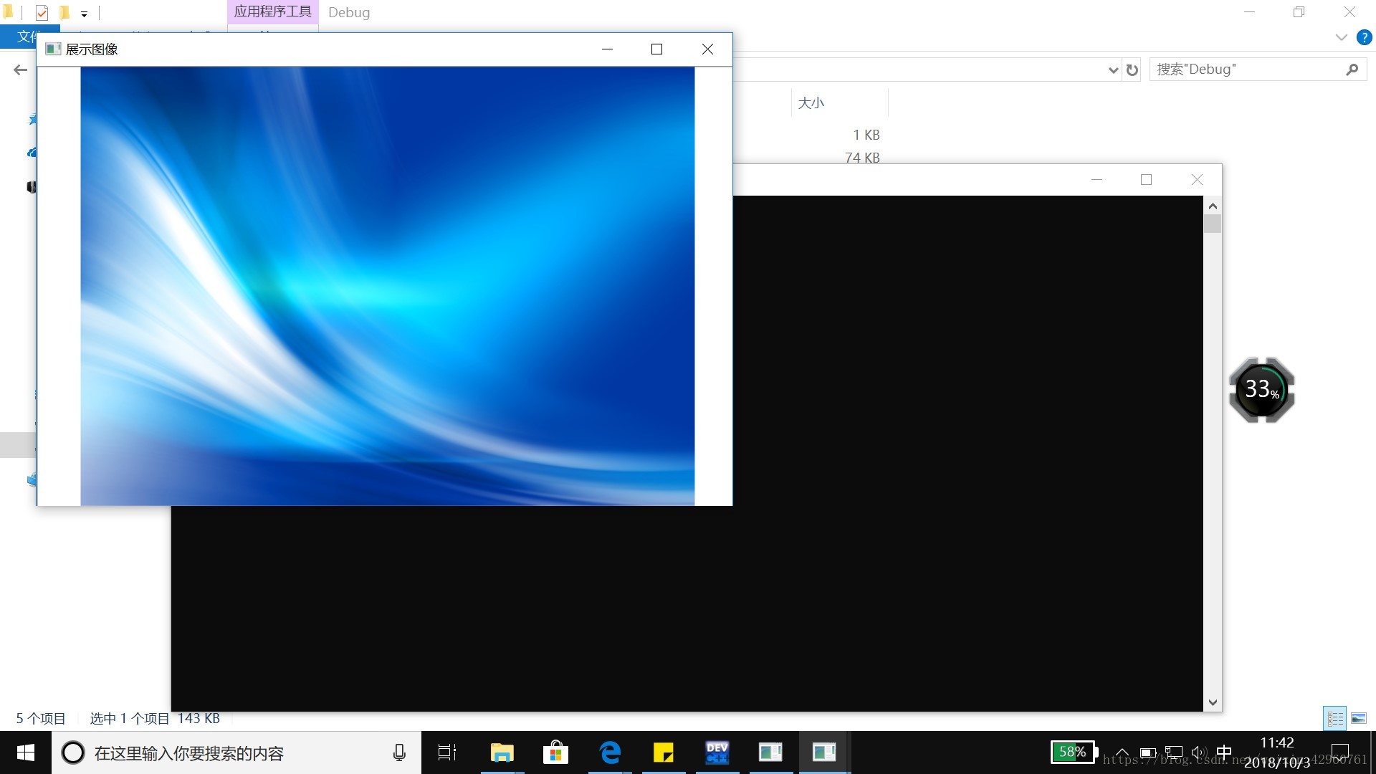Image resolution: width=1376 pixels, height=774 pixels.
Task: Open the quick access toolbar customize dropdown
Action: pos(84,14)
